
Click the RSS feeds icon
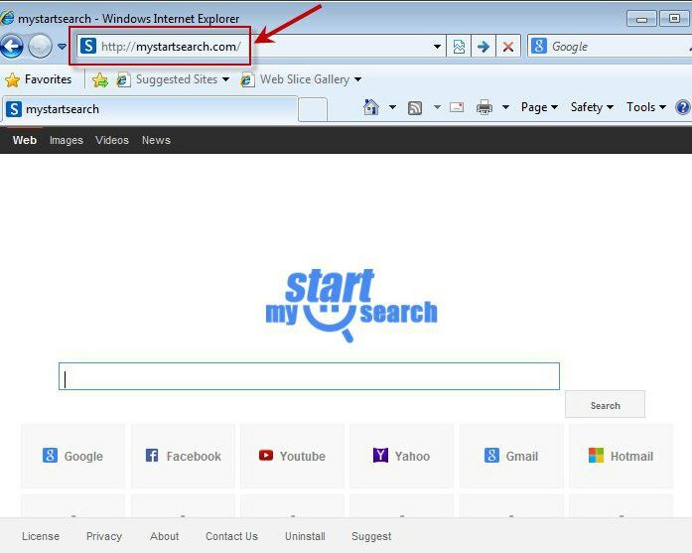click(414, 107)
